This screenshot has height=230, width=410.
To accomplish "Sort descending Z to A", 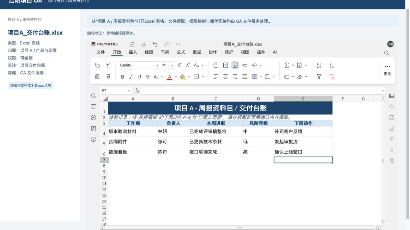I will [x=332, y=65].
